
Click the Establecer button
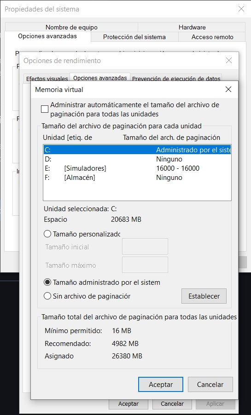(204, 296)
